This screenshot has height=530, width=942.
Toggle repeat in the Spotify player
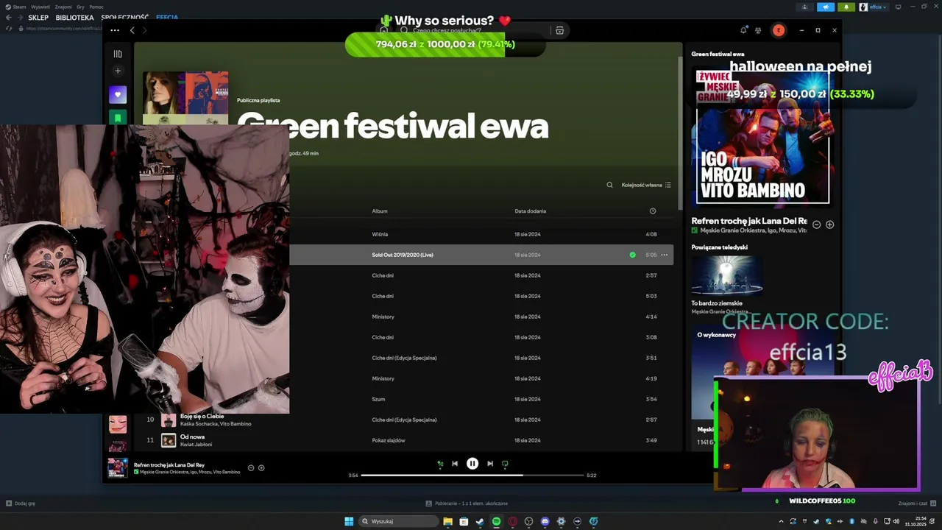click(x=505, y=464)
